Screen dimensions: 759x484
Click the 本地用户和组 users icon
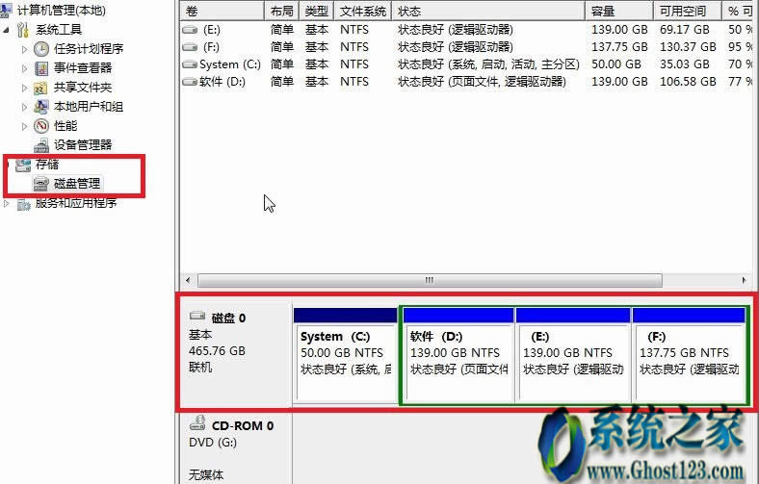click(x=41, y=107)
